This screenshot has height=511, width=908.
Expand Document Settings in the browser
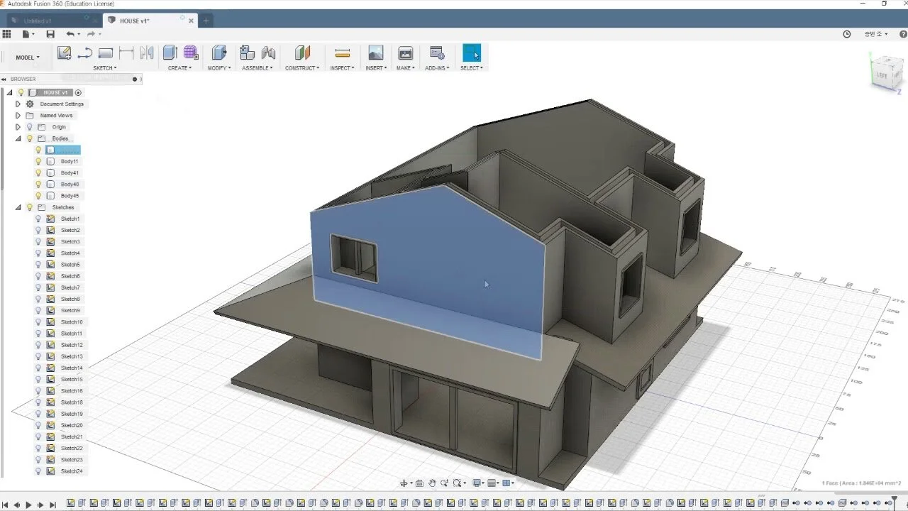tap(17, 104)
